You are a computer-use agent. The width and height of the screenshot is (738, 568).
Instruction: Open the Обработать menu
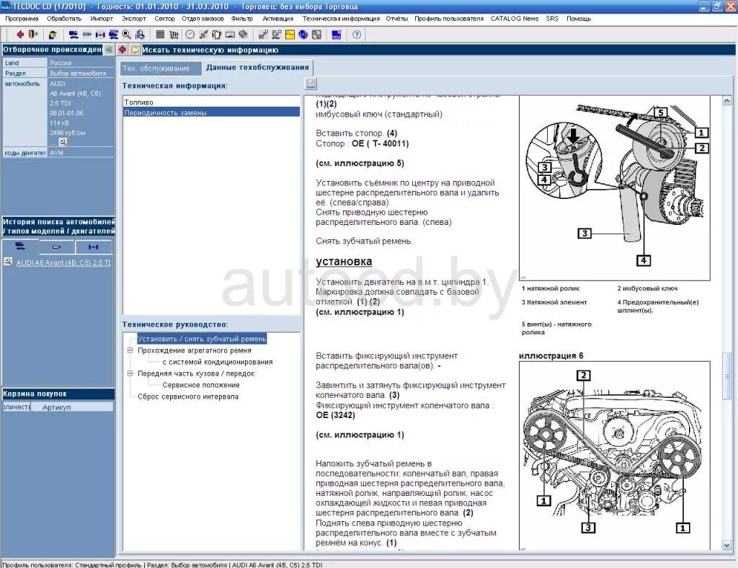64,19
